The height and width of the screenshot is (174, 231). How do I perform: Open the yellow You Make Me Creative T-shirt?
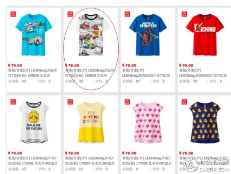[x=91, y=122]
